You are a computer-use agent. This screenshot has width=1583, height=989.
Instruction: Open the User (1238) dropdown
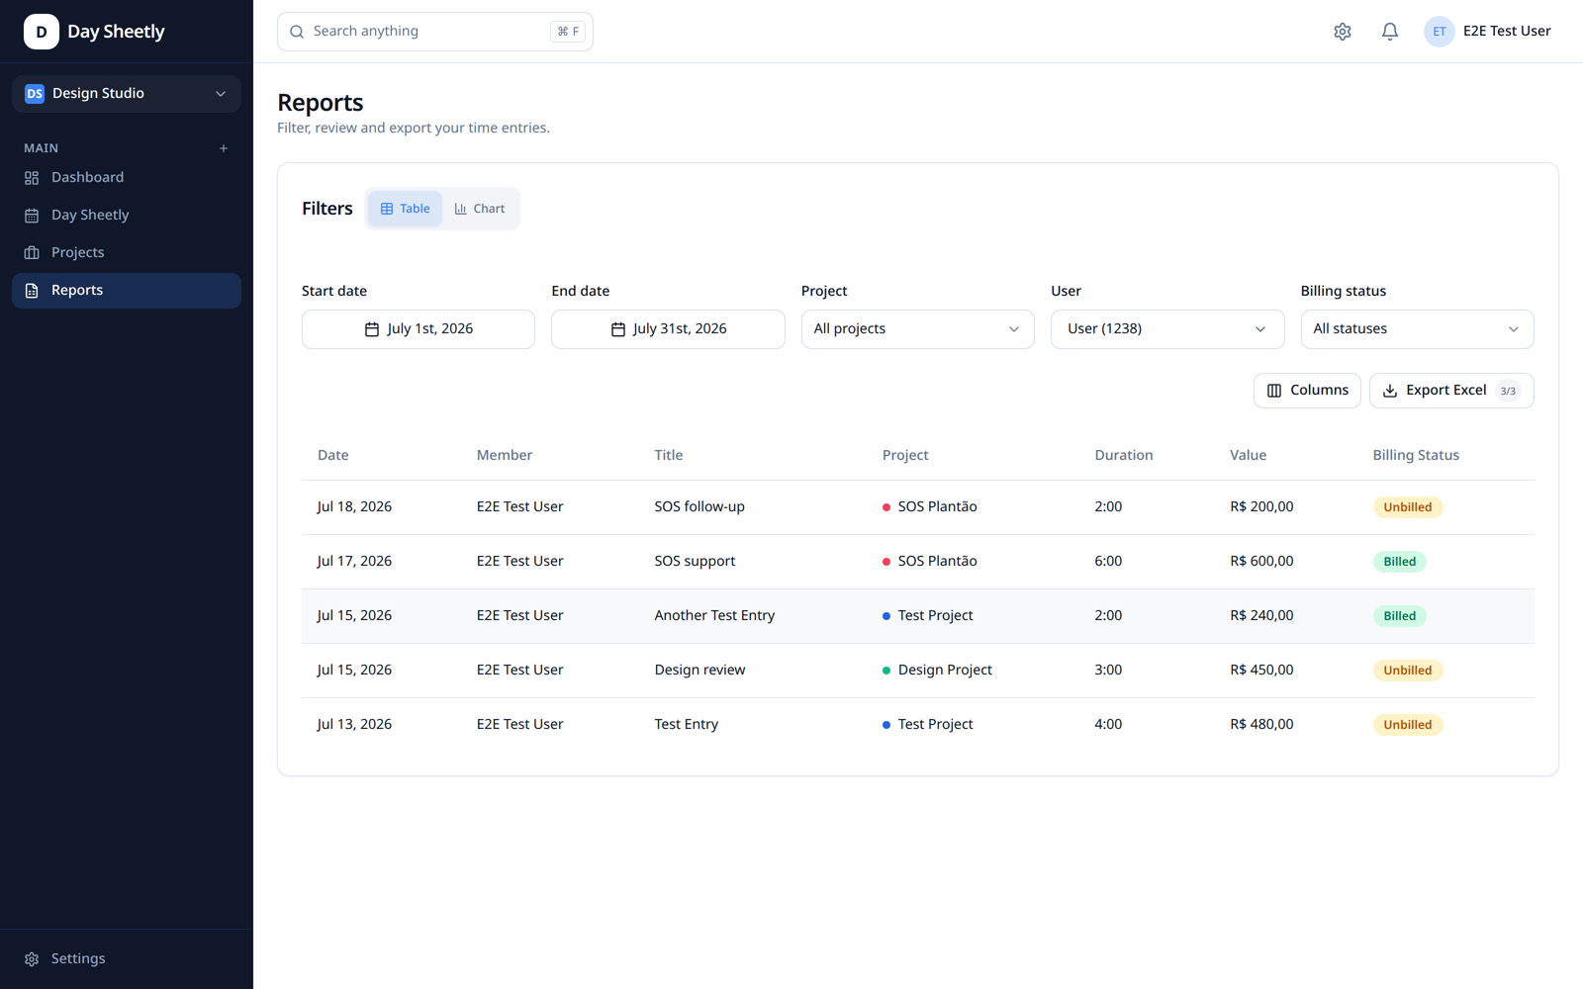coord(1167,329)
